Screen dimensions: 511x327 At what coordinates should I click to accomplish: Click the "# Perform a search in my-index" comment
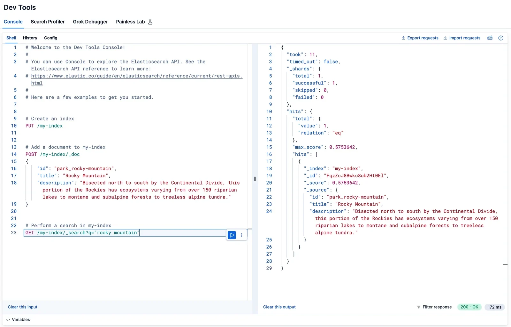point(68,226)
